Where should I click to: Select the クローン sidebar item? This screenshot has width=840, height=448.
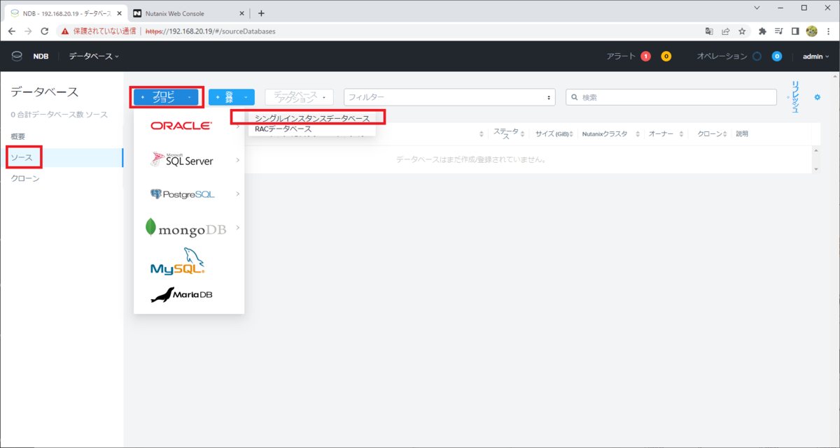[25, 178]
